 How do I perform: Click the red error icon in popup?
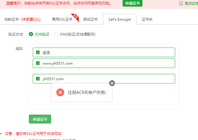click(x=60, y=92)
